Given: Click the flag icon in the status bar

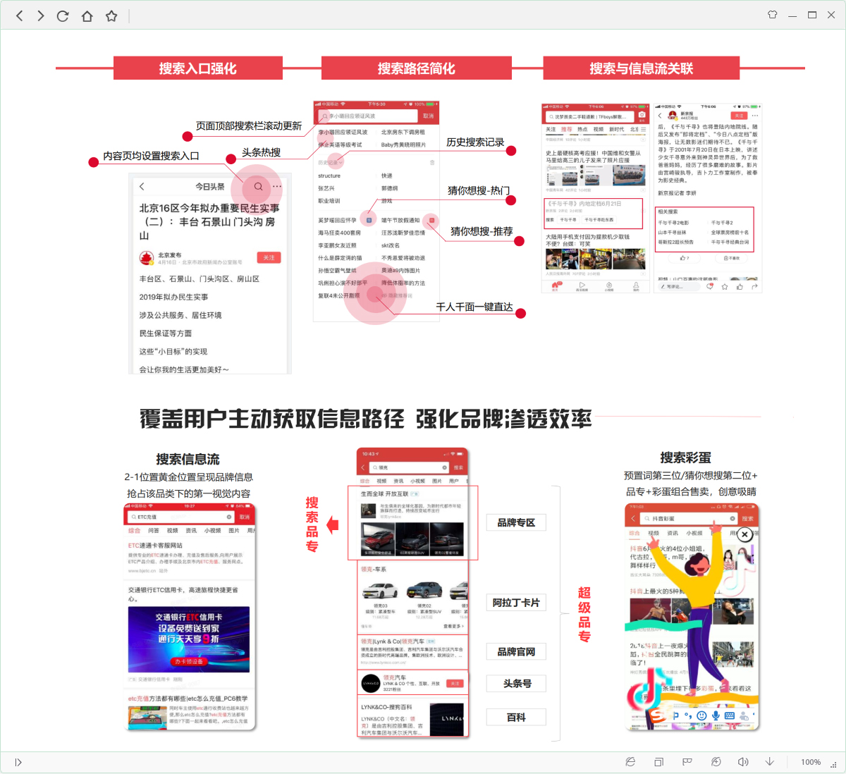Looking at the screenshot, I should tap(687, 762).
